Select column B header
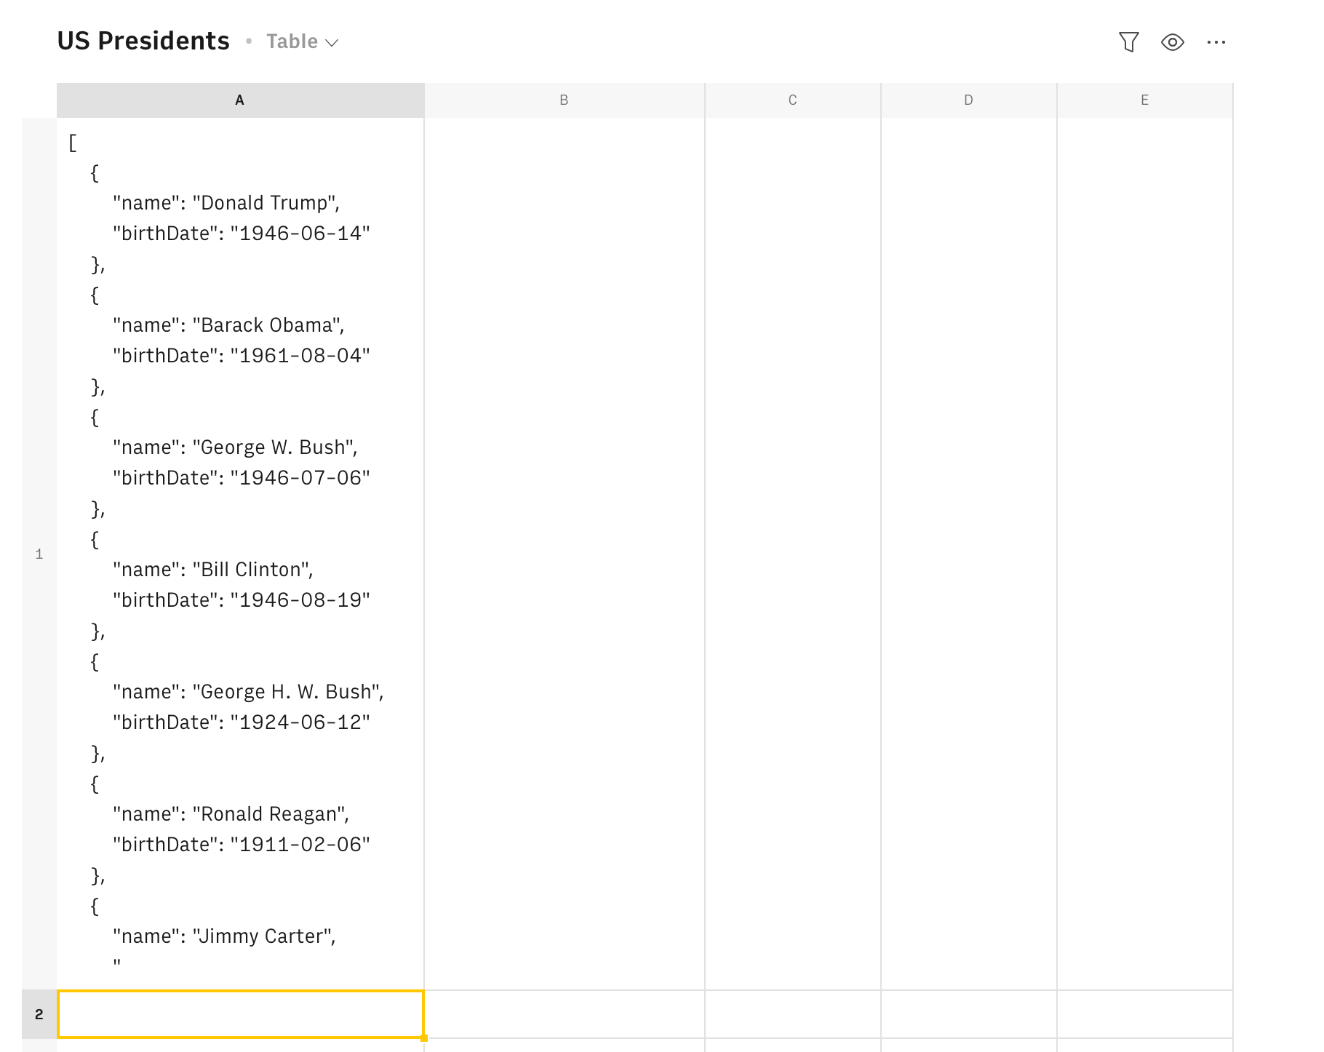1324x1052 pixels. point(565,100)
